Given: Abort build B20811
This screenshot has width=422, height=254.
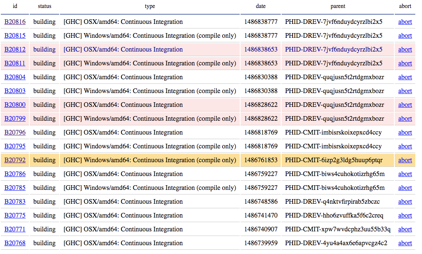Looking at the screenshot, I should (x=405, y=63).
